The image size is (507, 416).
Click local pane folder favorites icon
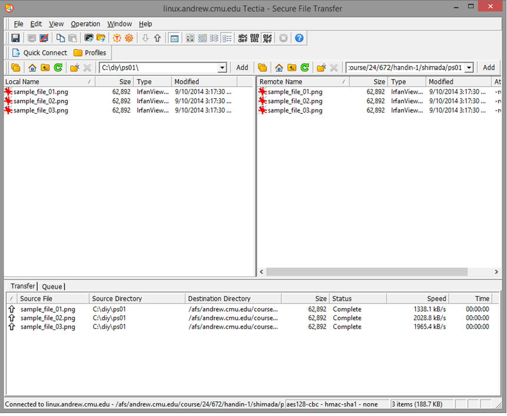tap(15, 68)
